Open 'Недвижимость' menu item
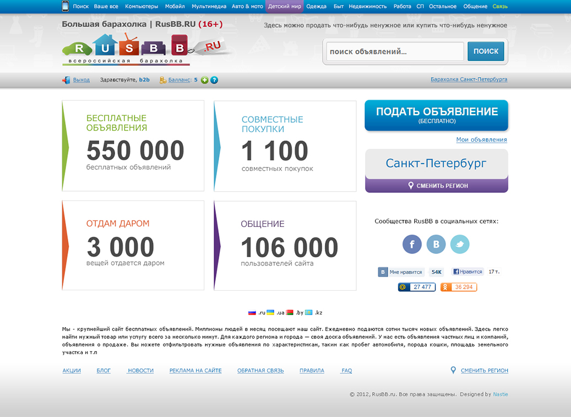571x417 pixels. [367, 6]
